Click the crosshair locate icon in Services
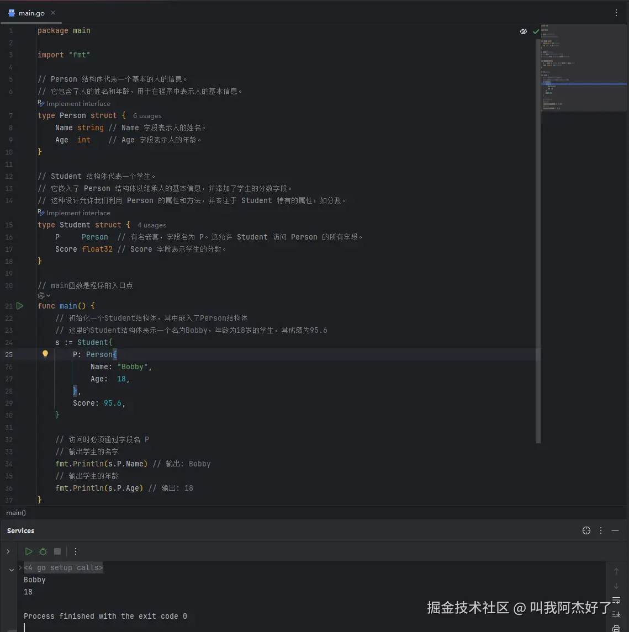The height and width of the screenshot is (632, 629). [x=586, y=531]
